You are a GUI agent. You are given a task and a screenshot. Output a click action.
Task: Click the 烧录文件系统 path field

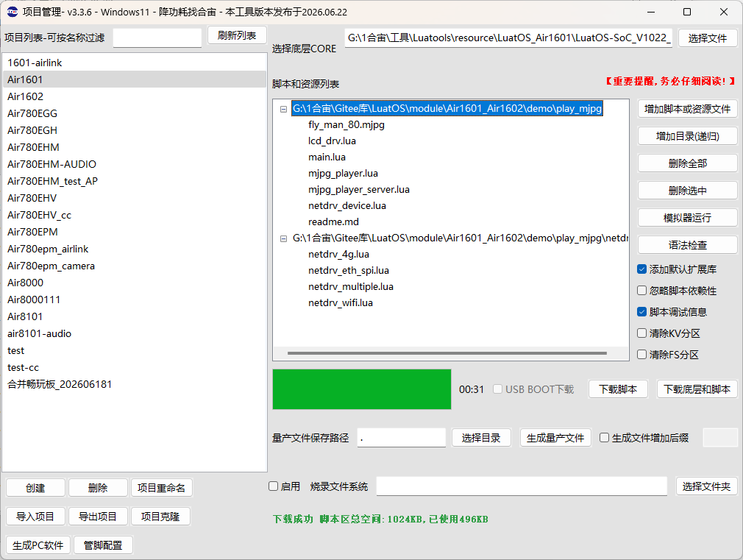click(x=522, y=486)
